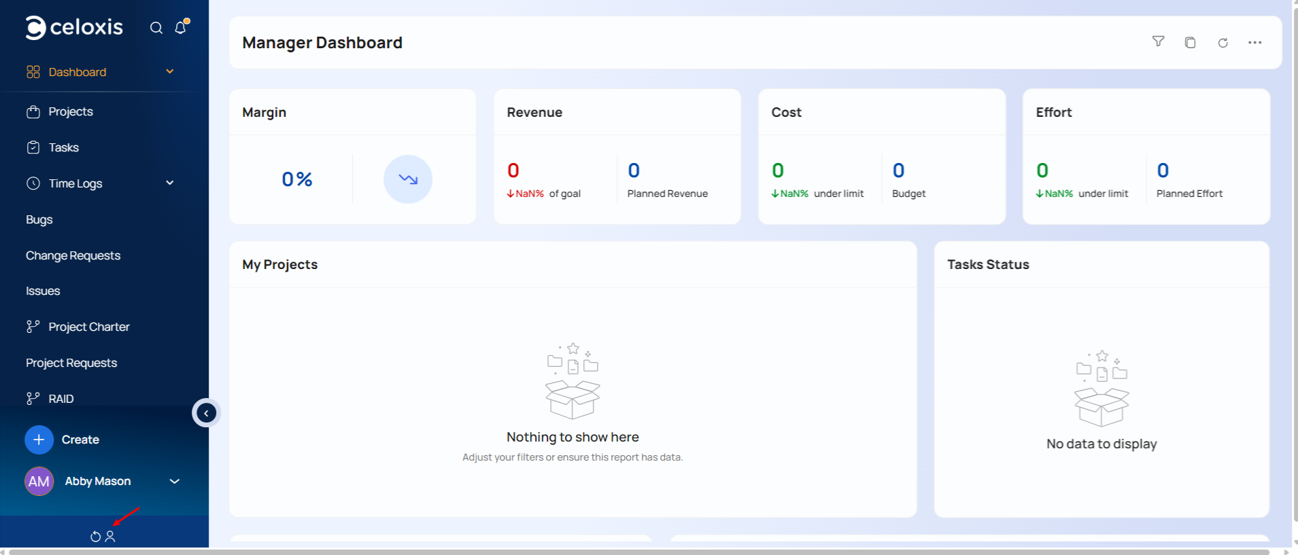This screenshot has height=555, width=1298.
Task: Click the dashboard filter funnel icon
Action: coord(1158,42)
